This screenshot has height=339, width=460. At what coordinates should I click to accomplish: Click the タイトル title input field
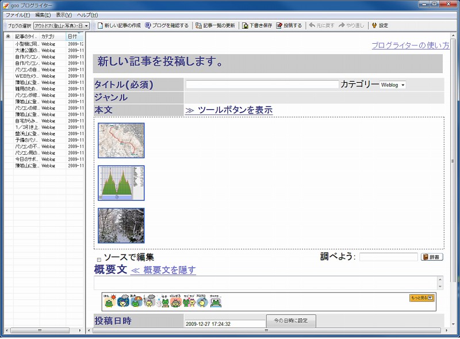pos(262,85)
